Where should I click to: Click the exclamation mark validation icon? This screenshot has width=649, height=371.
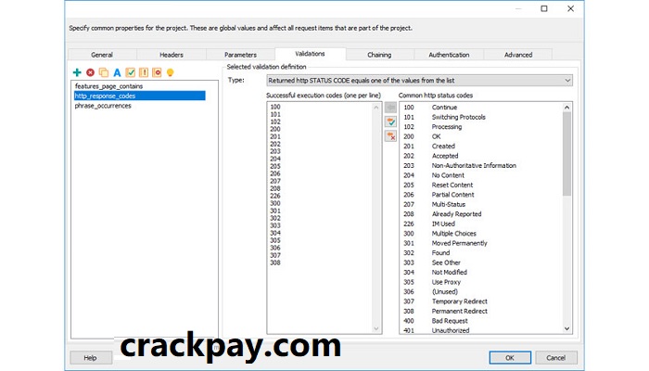144,72
